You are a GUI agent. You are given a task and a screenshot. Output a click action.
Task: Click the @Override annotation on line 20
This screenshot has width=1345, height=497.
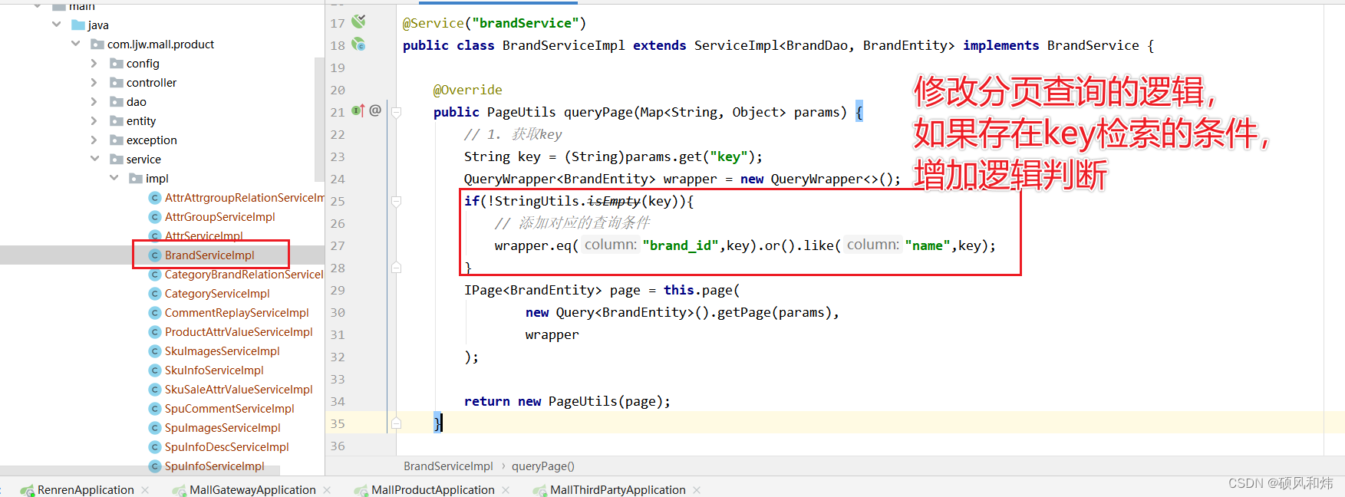(468, 90)
